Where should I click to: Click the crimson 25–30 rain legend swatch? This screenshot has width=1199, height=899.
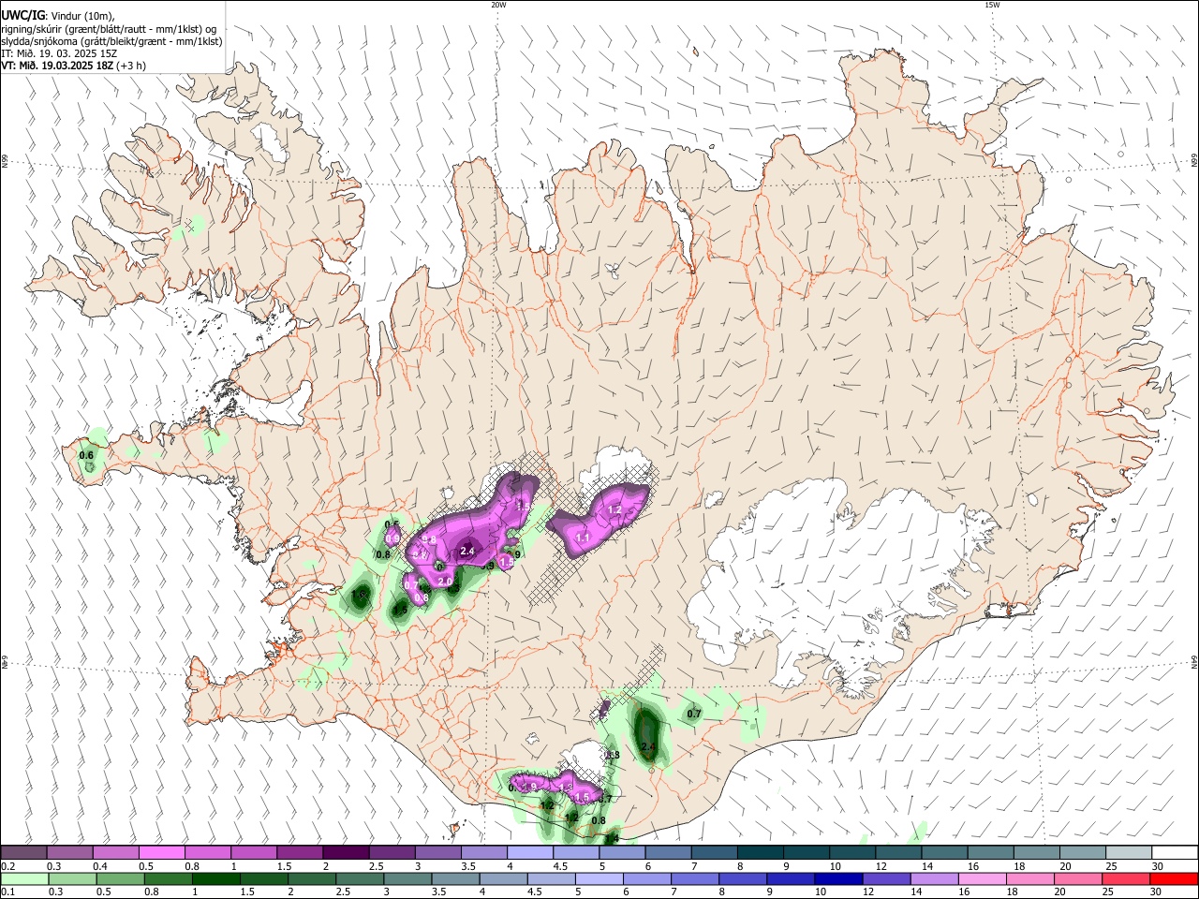coord(1125,878)
